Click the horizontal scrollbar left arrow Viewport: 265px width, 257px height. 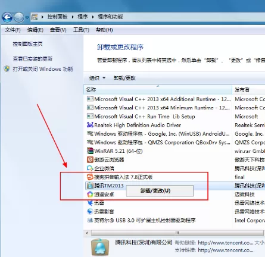[x=87, y=233]
